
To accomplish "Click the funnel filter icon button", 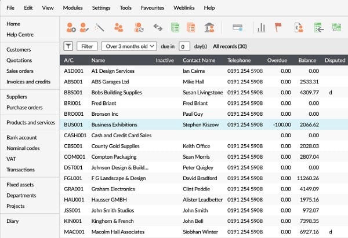I will pos(68,46).
